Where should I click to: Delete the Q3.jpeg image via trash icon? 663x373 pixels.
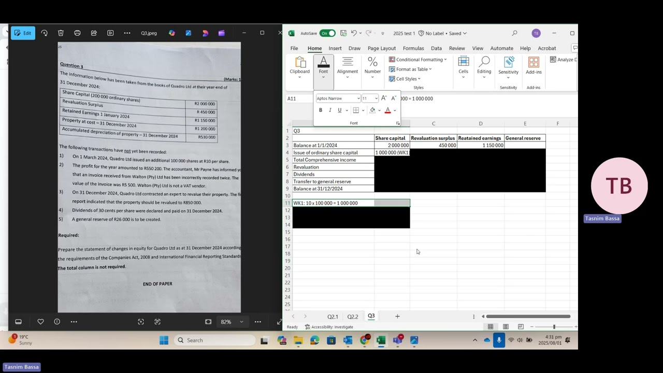(x=61, y=33)
